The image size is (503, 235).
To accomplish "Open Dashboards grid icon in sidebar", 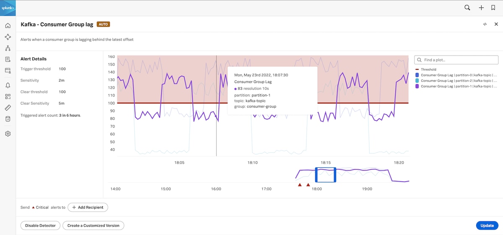I will point(8,96).
